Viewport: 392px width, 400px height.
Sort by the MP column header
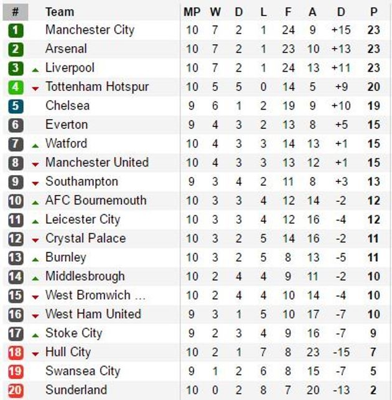(192, 12)
